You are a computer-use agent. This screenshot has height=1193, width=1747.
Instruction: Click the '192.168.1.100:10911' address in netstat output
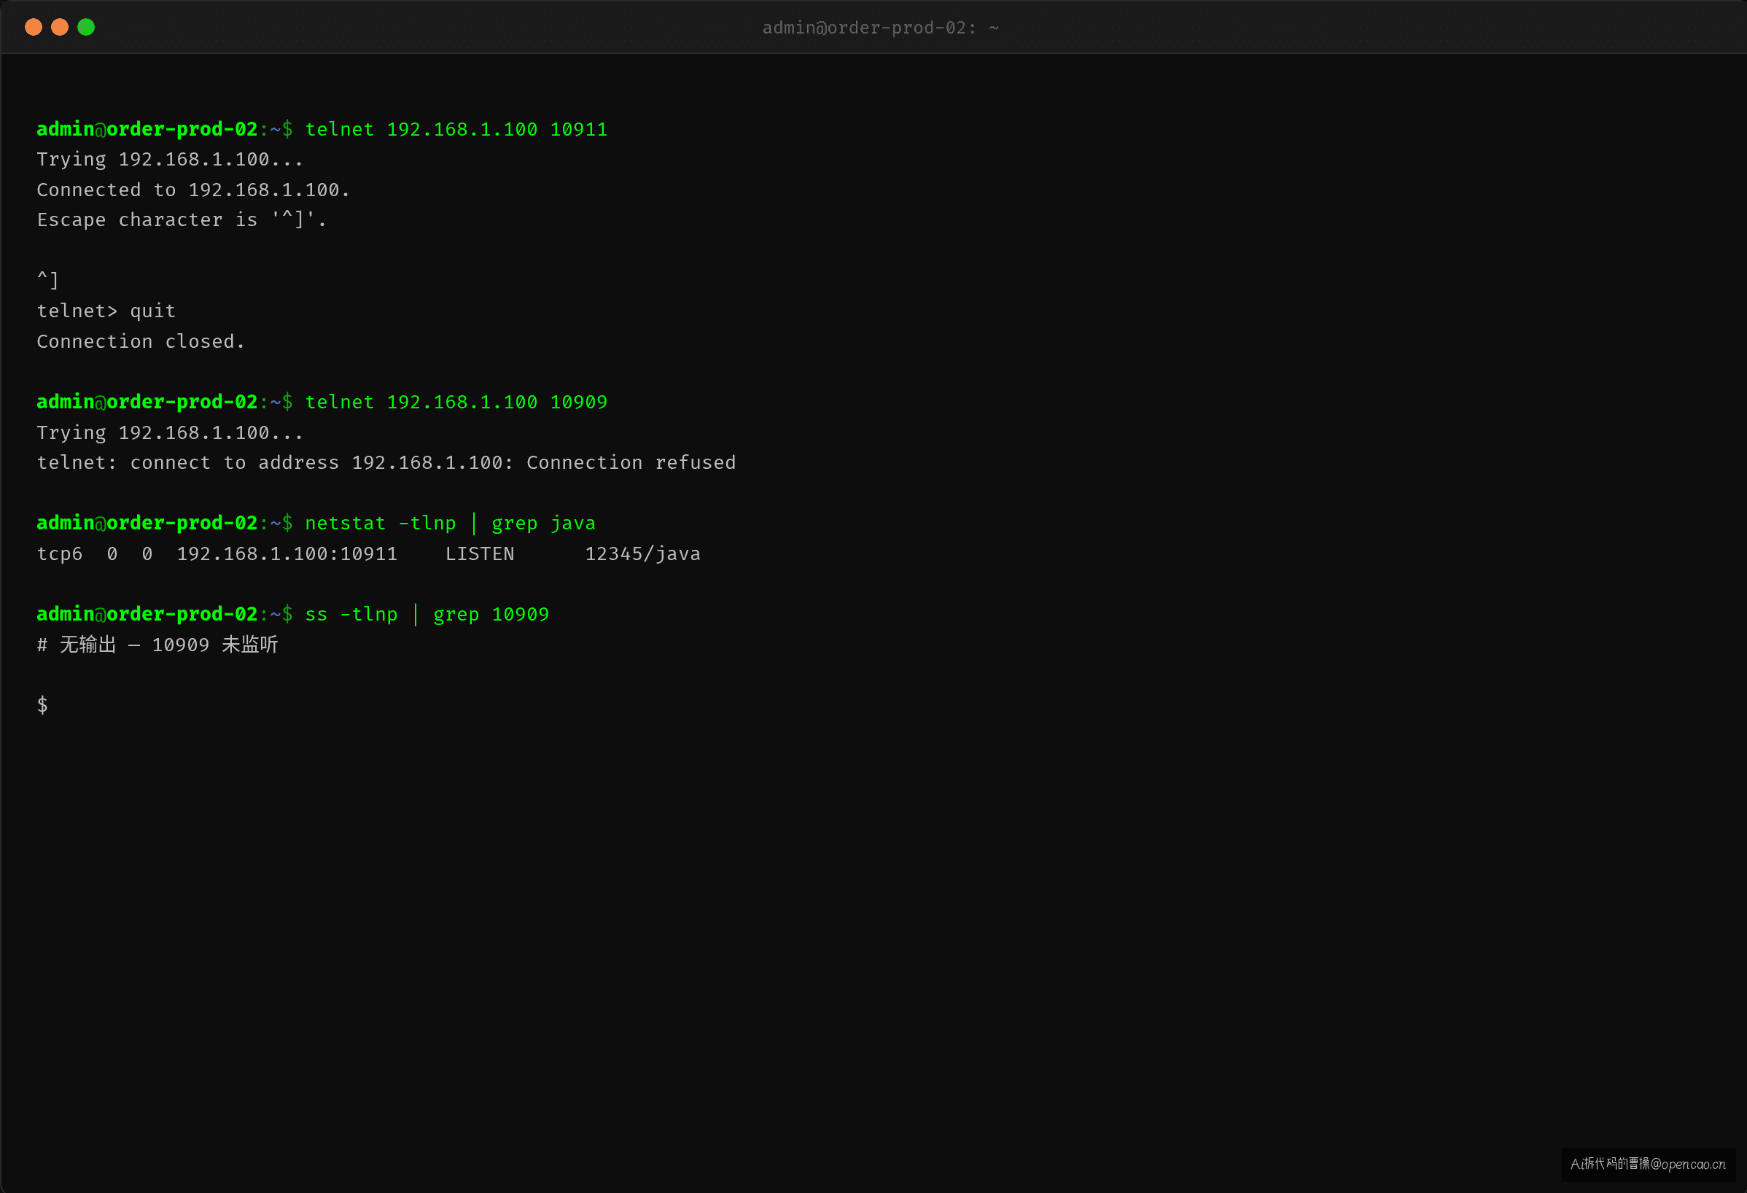coord(287,554)
